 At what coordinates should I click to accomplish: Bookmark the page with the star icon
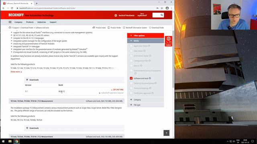click(162, 8)
